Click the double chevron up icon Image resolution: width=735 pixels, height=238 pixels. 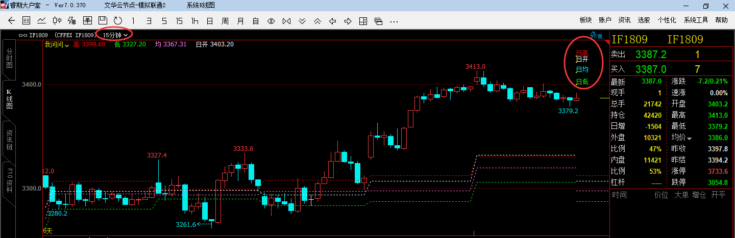coord(317,21)
